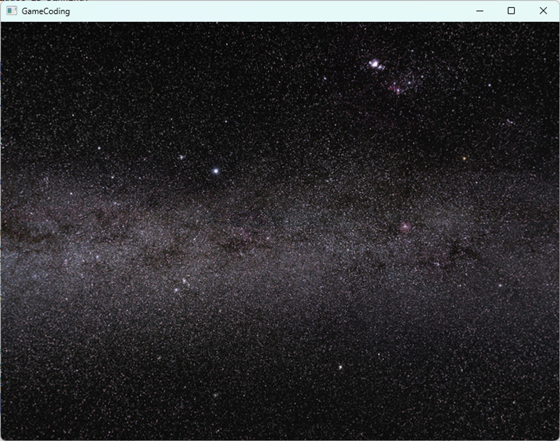This screenshot has height=441, width=560.
Task: Click the bright star at the lower right edge of band
Action: tap(500, 285)
